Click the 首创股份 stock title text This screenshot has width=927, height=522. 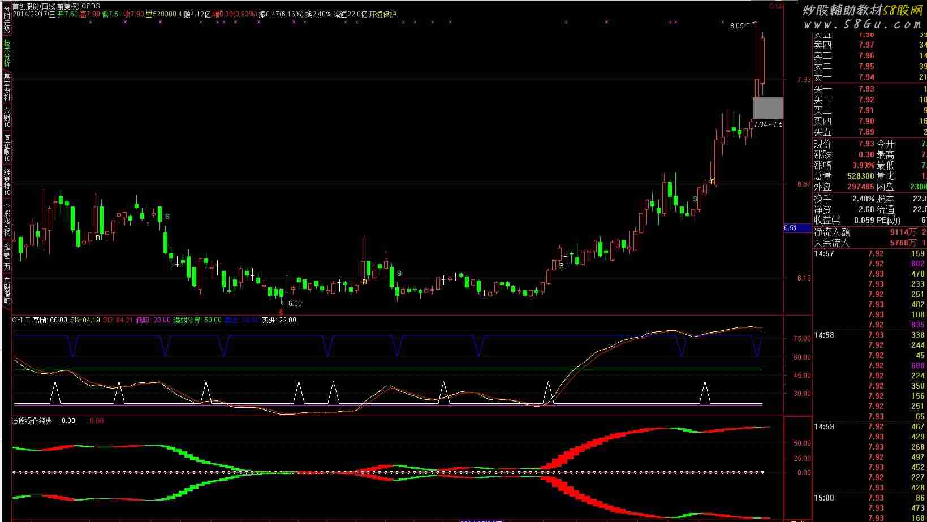pyautogui.click(x=25, y=6)
